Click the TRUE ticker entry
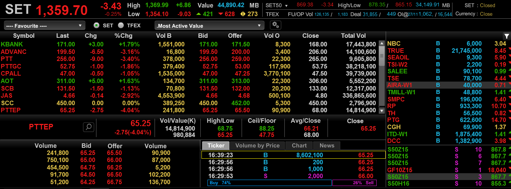 pyautogui.click(x=395, y=51)
